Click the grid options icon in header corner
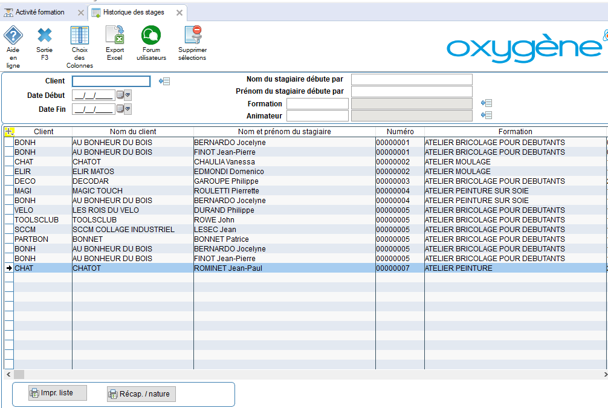608x408 pixels. pos(9,132)
